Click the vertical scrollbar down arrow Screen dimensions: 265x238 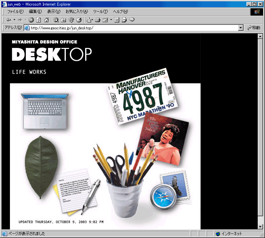[x=260, y=227]
